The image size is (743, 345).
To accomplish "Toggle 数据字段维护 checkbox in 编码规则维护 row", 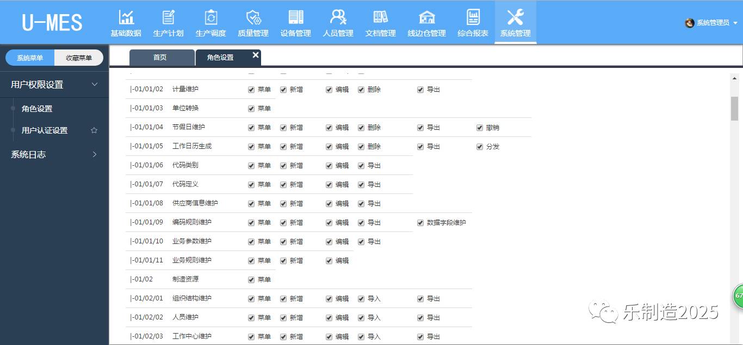I will click(x=420, y=223).
